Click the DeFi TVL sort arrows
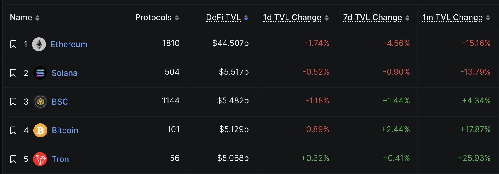 tap(246, 18)
